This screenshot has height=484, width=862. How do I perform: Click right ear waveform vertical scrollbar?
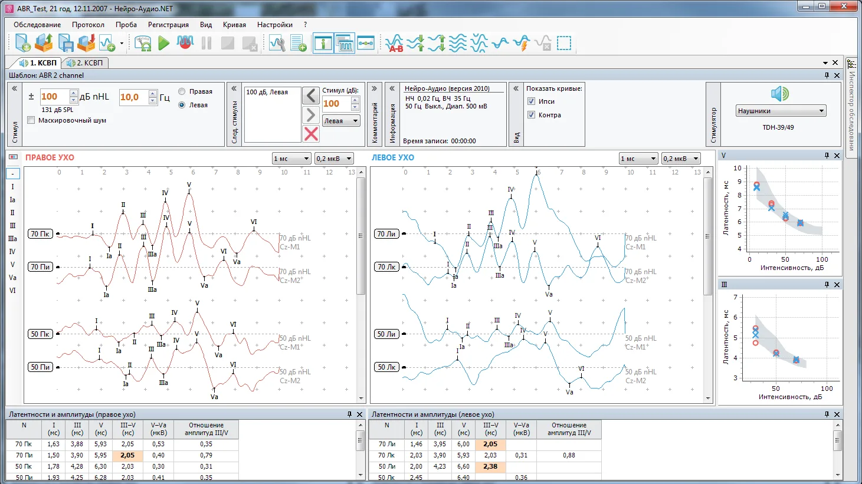pyautogui.click(x=360, y=236)
